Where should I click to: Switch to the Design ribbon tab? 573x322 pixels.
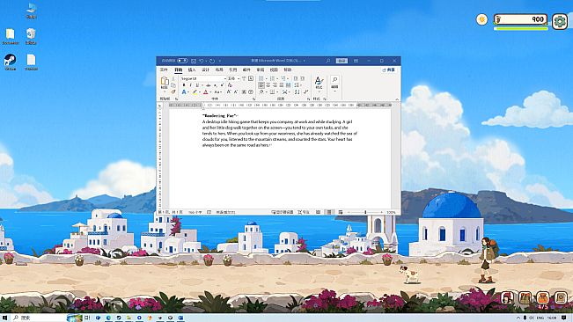click(206, 70)
